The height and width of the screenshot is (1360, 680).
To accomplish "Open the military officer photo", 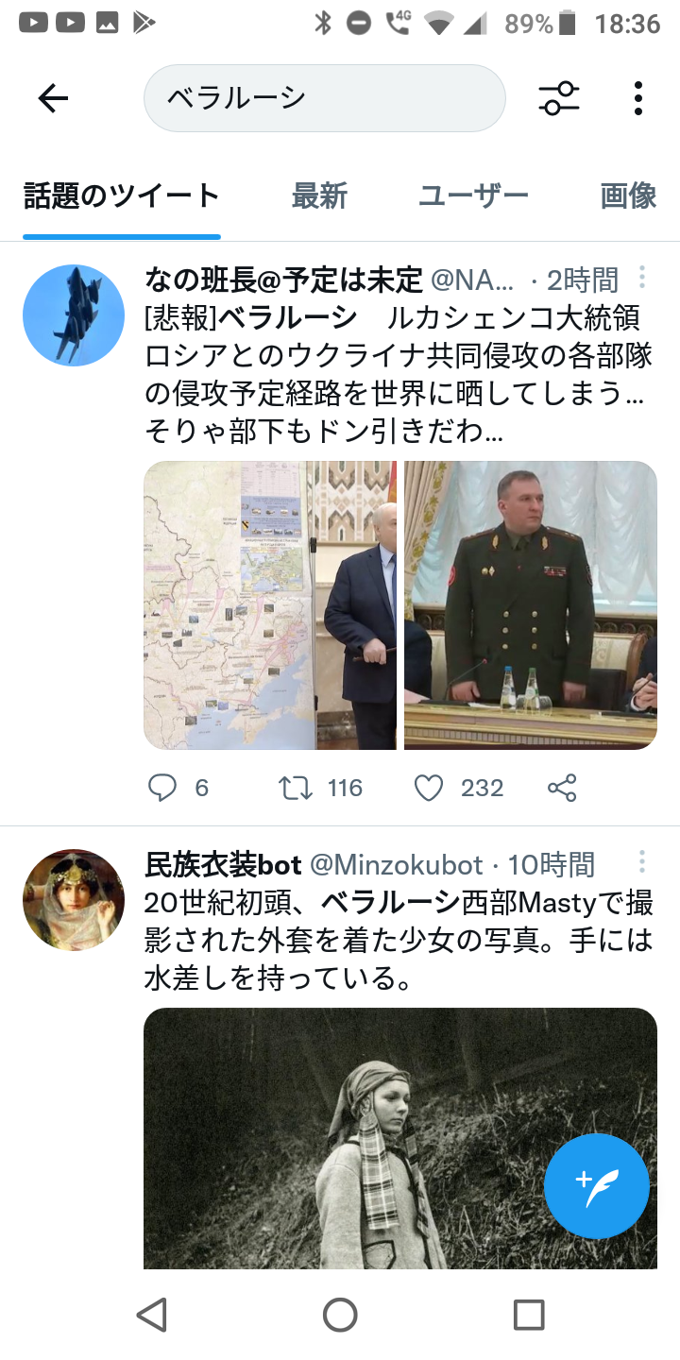I will click(531, 605).
